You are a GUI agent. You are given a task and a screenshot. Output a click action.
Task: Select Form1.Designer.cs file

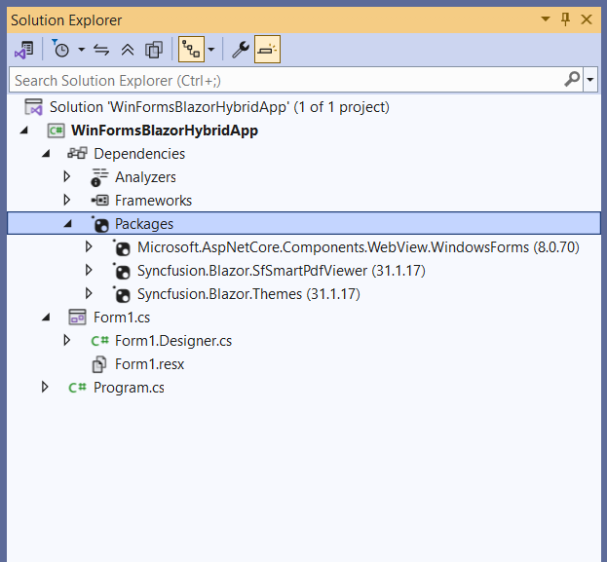[173, 341]
